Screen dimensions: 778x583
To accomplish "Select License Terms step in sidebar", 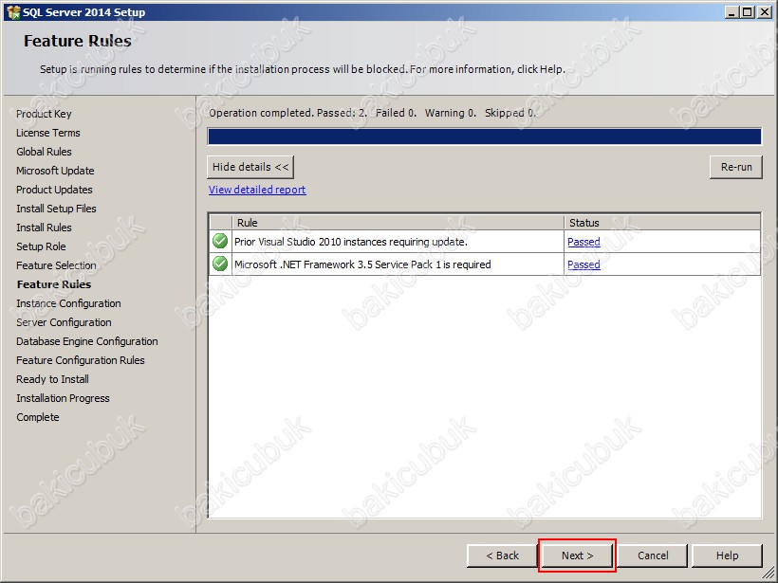I will tap(48, 133).
